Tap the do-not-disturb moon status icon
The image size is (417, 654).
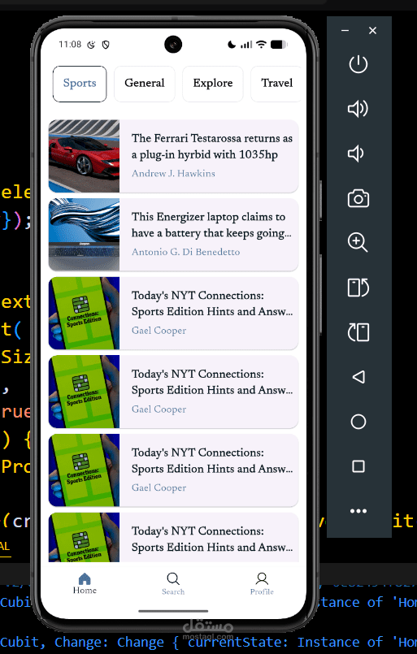(x=231, y=45)
